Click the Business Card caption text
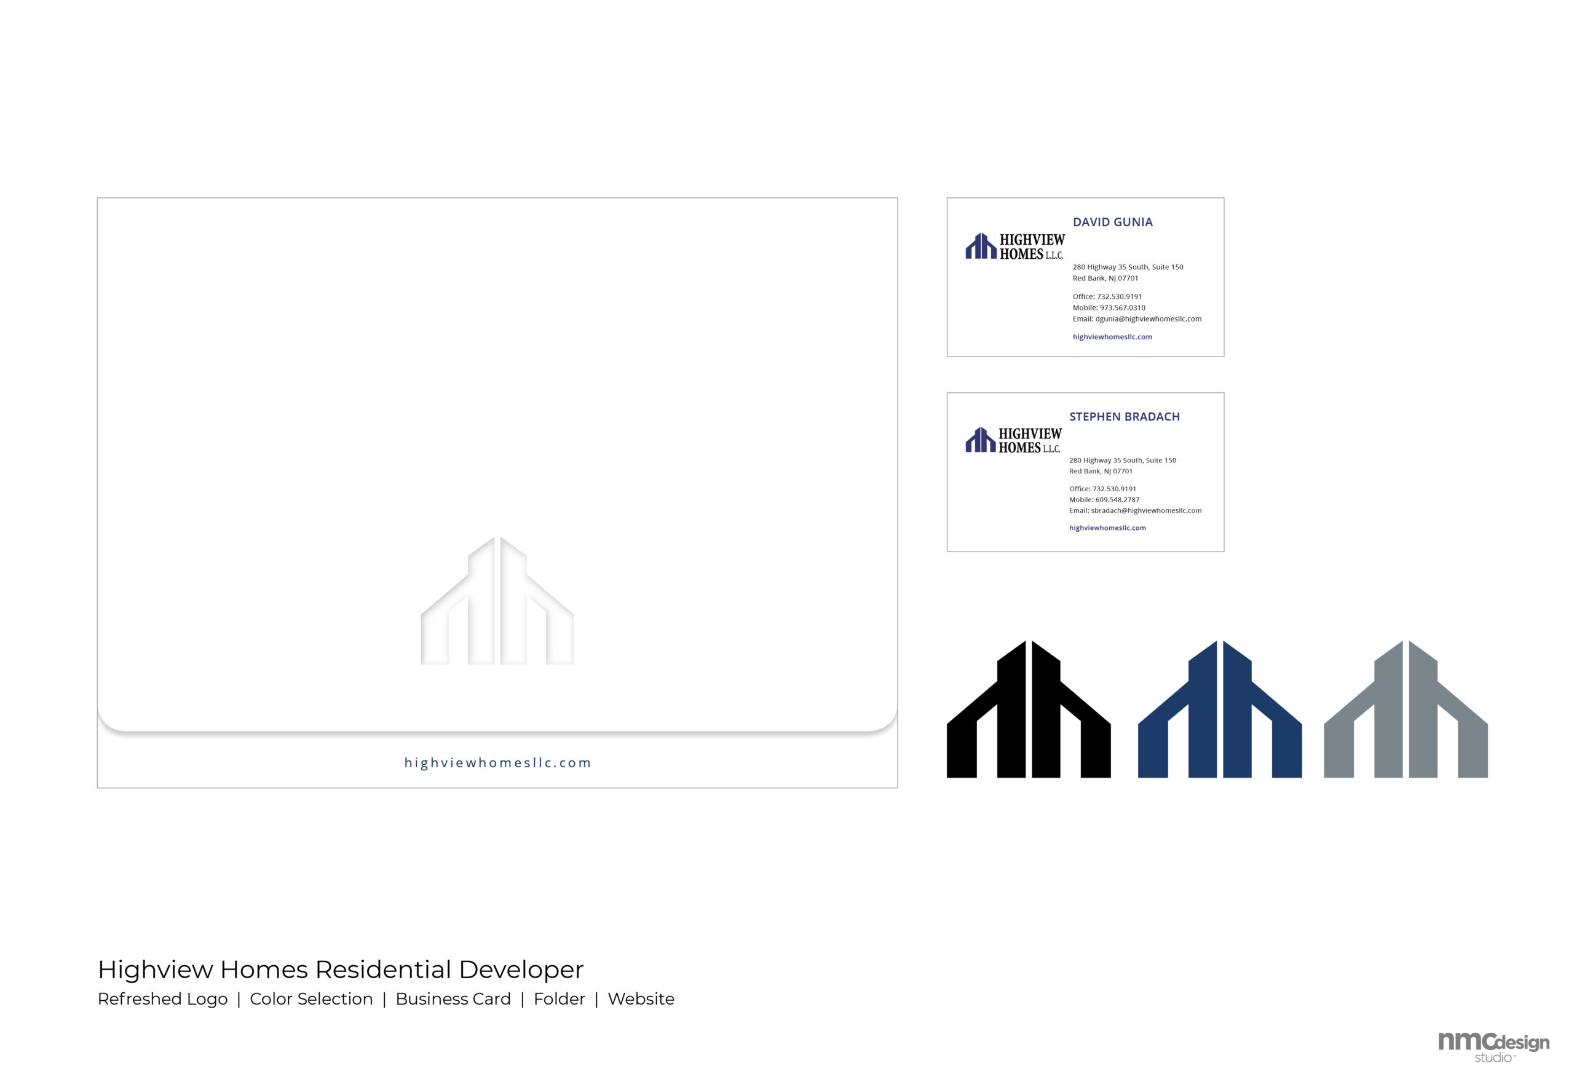Image resolution: width=1574 pixels, height=1082 pixels. click(453, 999)
